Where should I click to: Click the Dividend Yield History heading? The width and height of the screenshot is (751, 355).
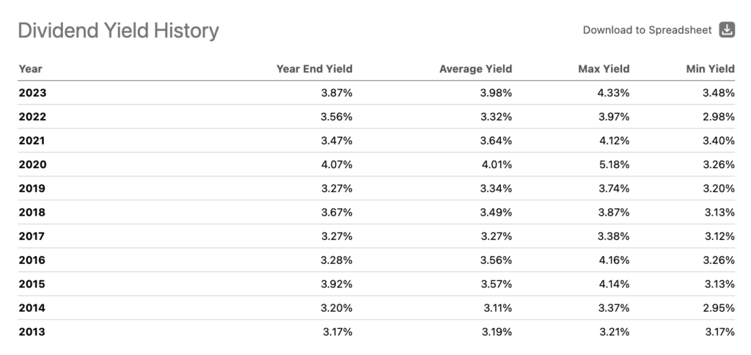[x=118, y=31]
